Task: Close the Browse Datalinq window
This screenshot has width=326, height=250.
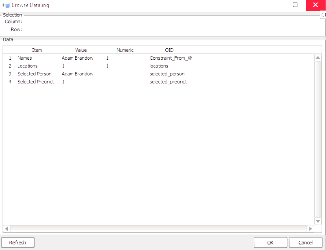Action: click(x=315, y=5)
